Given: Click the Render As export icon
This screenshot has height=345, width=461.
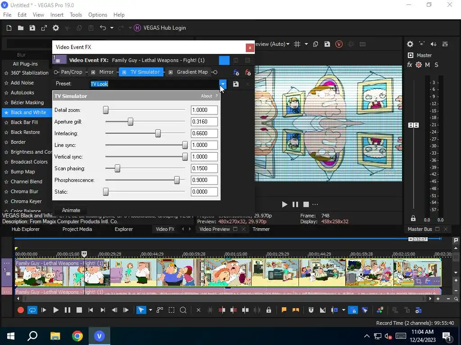Looking at the screenshot, I should [44, 28].
